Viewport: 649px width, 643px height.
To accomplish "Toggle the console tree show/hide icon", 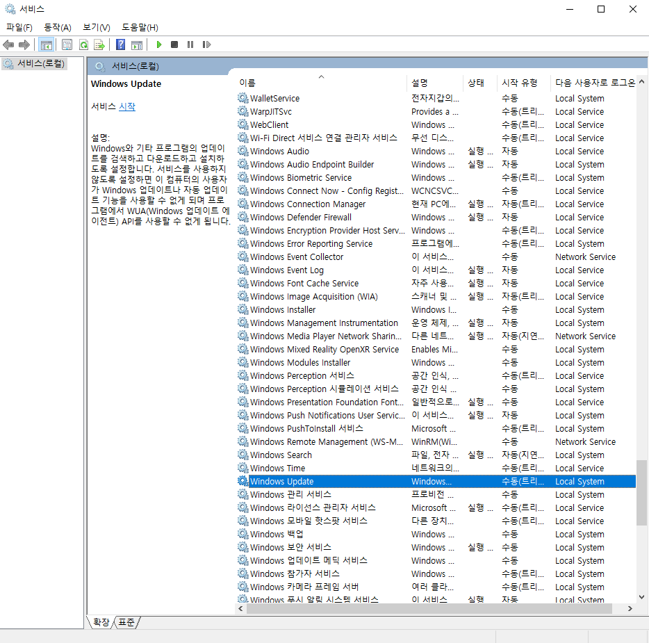I will pos(47,44).
